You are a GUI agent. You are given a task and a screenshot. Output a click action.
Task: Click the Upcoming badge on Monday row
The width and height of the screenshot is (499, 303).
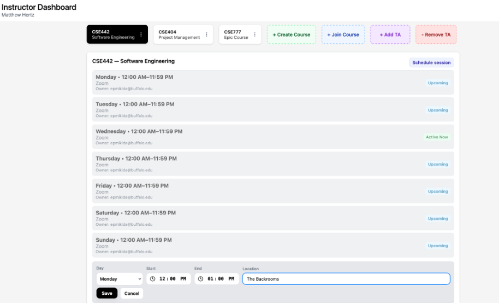[437, 83]
